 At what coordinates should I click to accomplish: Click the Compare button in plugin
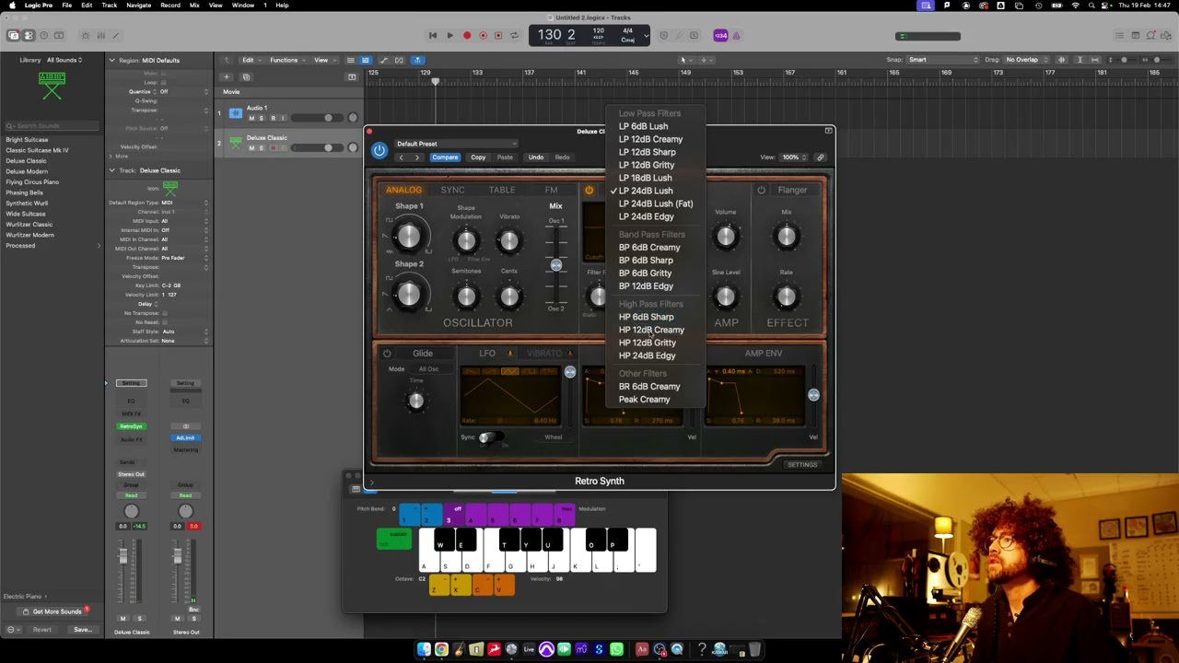click(x=445, y=157)
